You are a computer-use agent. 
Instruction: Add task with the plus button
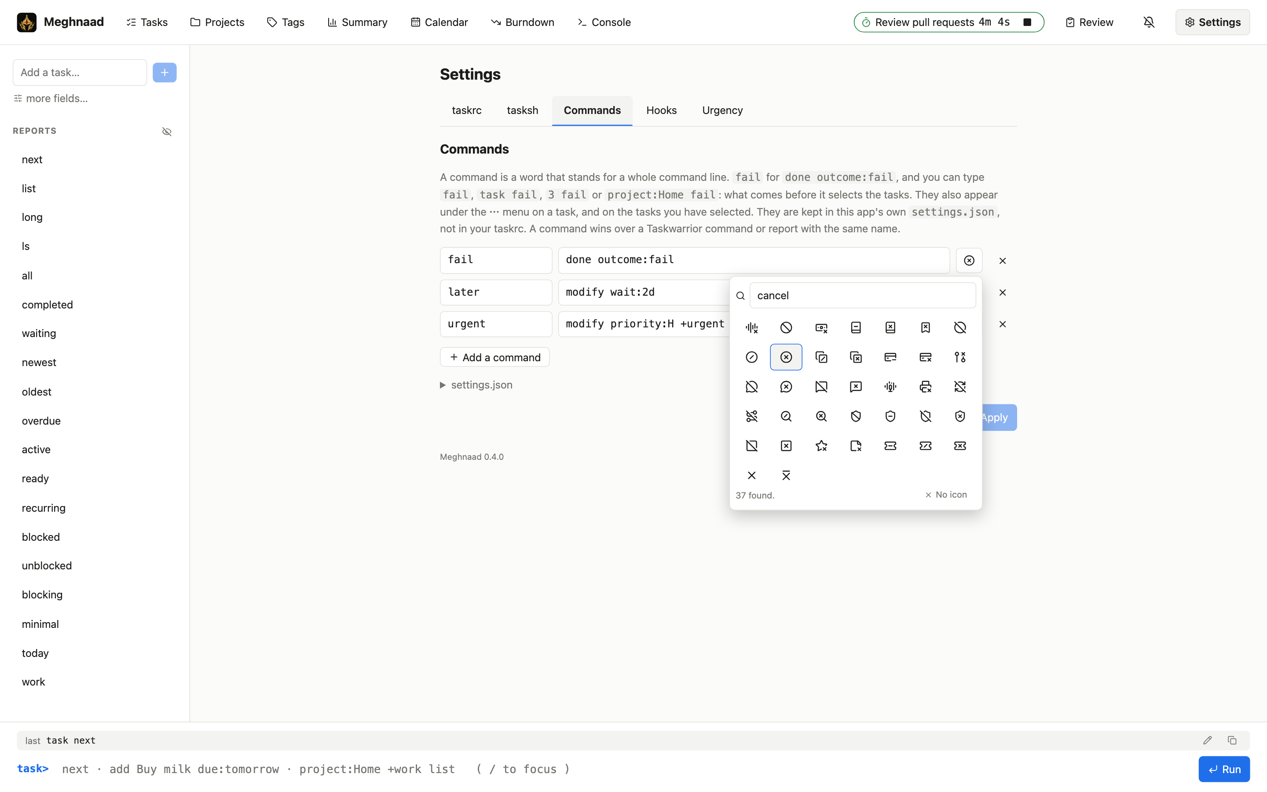click(x=165, y=72)
